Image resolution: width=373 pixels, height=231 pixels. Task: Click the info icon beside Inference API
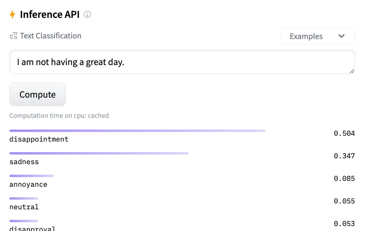(87, 14)
